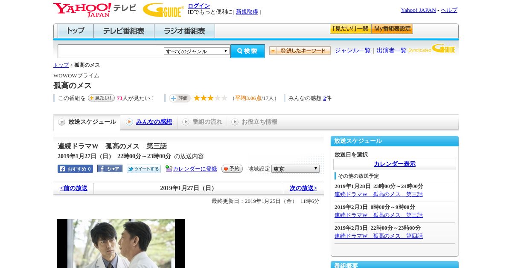
Task: Click the 評価 rating plus button
Action: pos(180,98)
